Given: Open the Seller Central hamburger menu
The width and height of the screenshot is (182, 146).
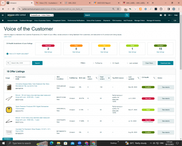Looking at the screenshot, I should click(3, 15).
